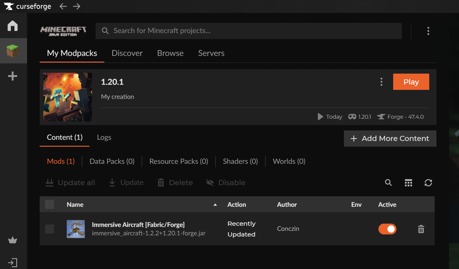
Task: Click Add More Content button
Action: click(390, 139)
